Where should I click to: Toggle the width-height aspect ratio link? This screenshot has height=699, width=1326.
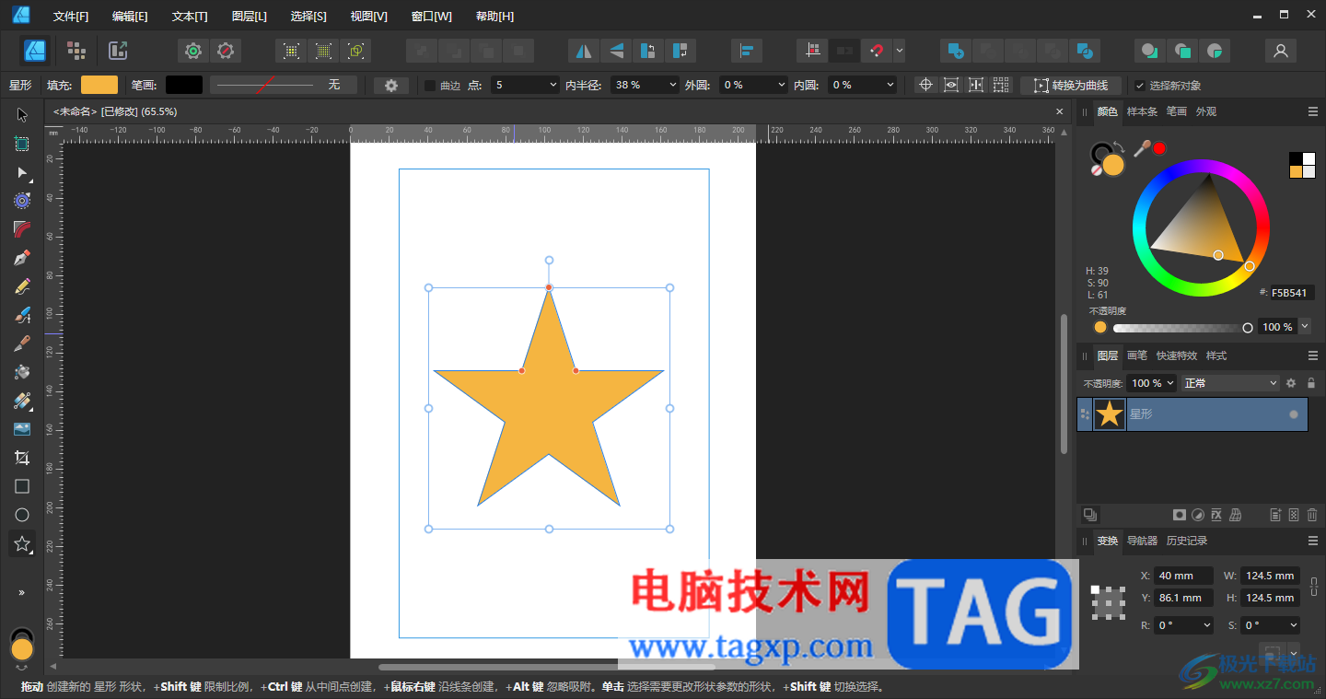point(1314,587)
